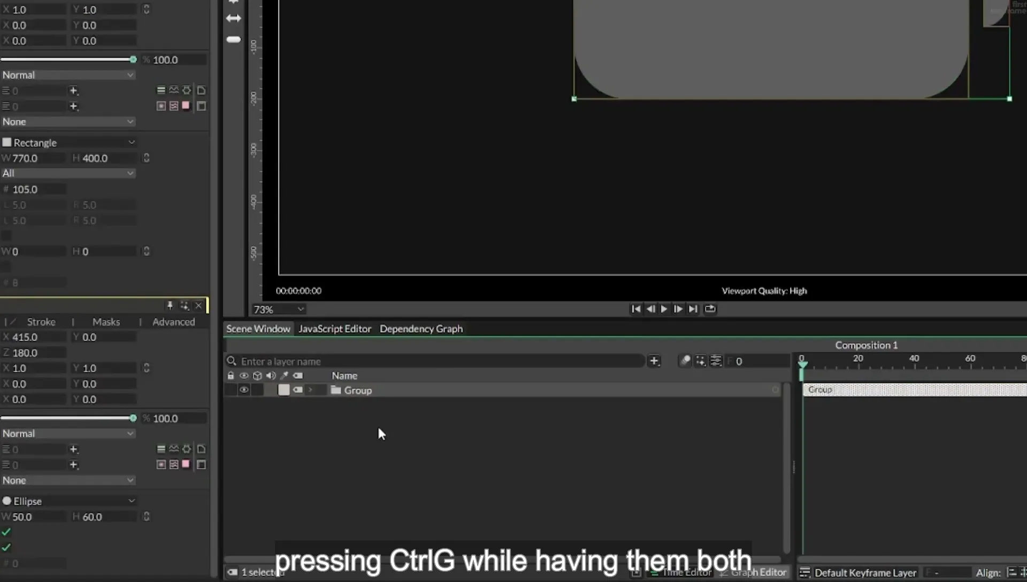Toggle W/H link beside Rectangle 770.0 size
The height and width of the screenshot is (582, 1027).
tap(146, 158)
